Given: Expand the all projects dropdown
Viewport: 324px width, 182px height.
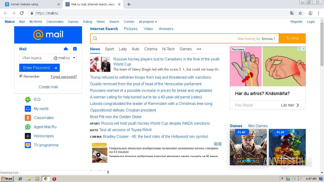Looking at the screenshot, I should pyautogui.click(x=148, y=22).
